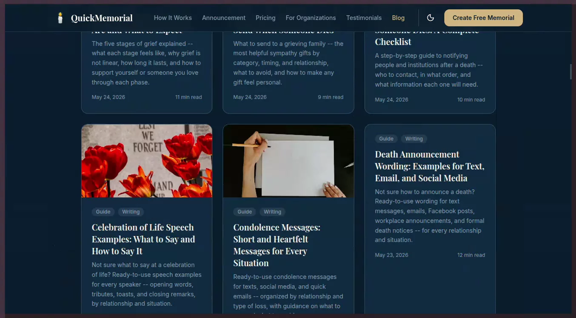The height and width of the screenshot is (318, 576).
Task: Click the Create Free Memorial button
Action: point(483,18)
